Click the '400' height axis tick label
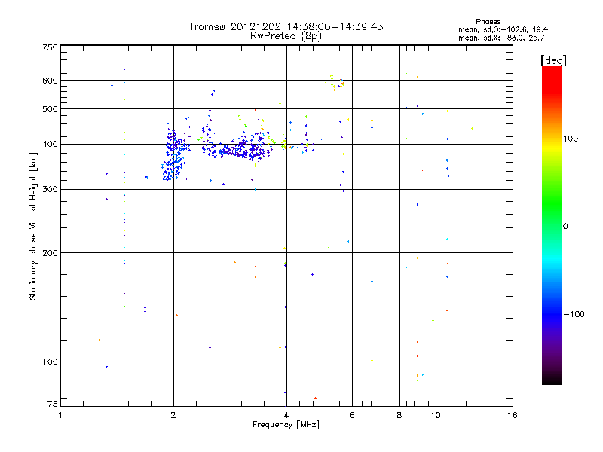Screen dimensions: 603x452 pyautogui.click(x=50, y=145)
